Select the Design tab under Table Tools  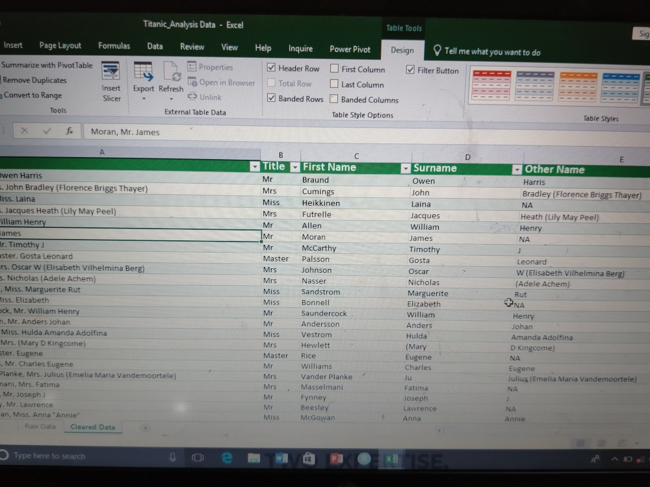pos(402,50)
